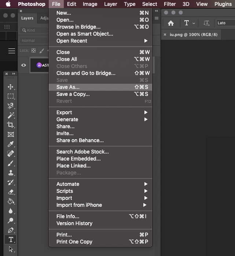This screenshot has width=235, height=256.
Task: Open Version History menu item
Action: 100,223
